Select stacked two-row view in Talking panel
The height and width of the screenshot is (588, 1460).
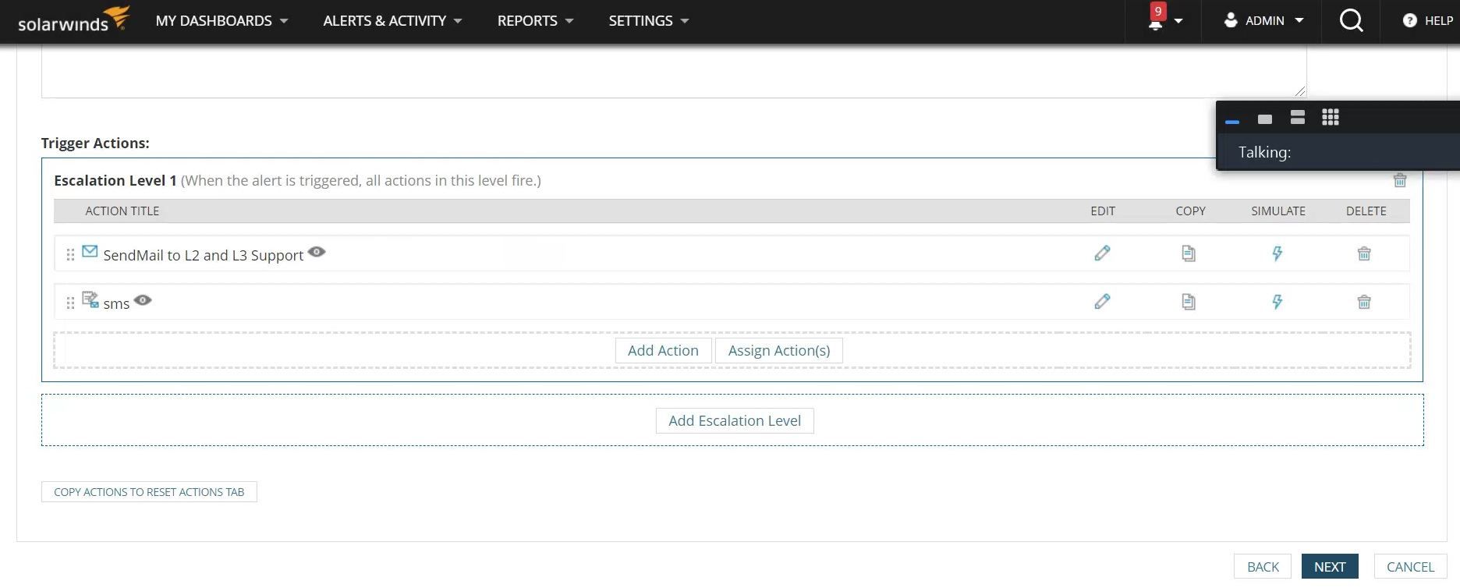pos(1298,117)
